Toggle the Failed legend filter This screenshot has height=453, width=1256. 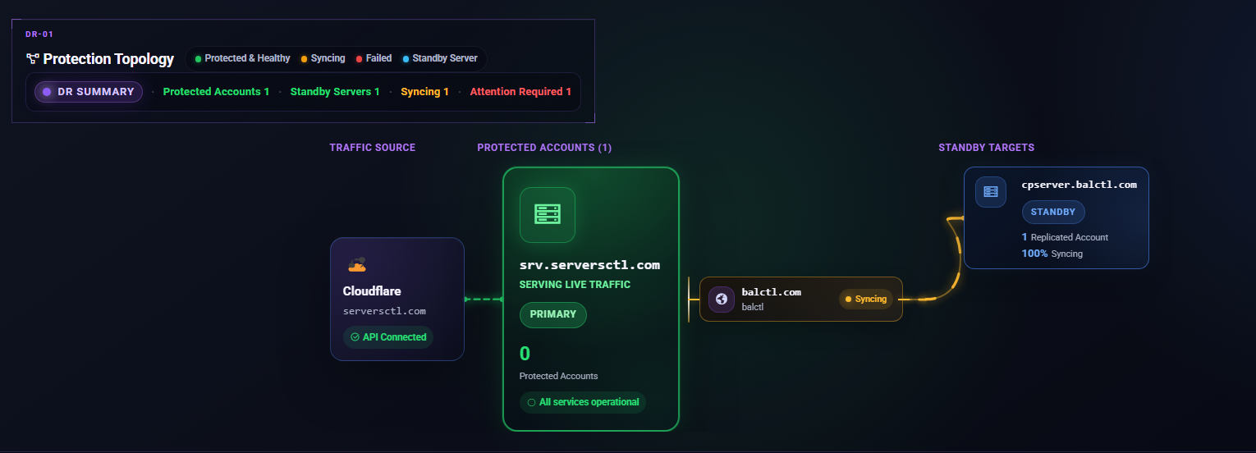click(x=374, y=58)
